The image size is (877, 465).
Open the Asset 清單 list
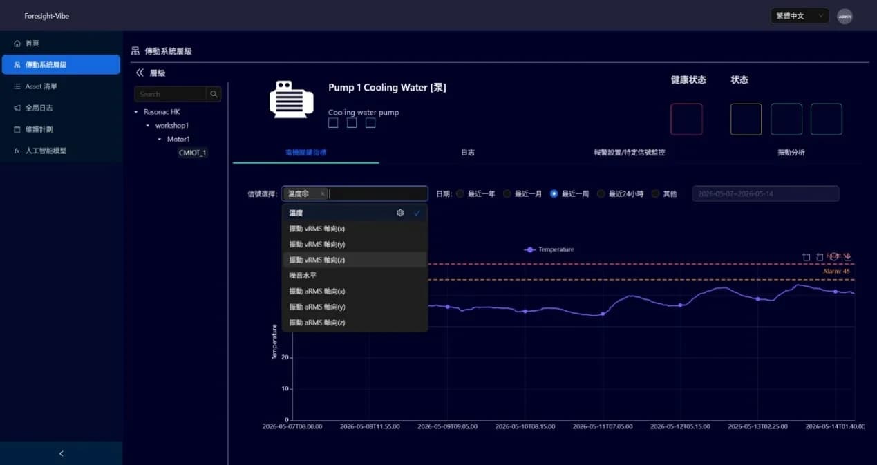[61, 86]
